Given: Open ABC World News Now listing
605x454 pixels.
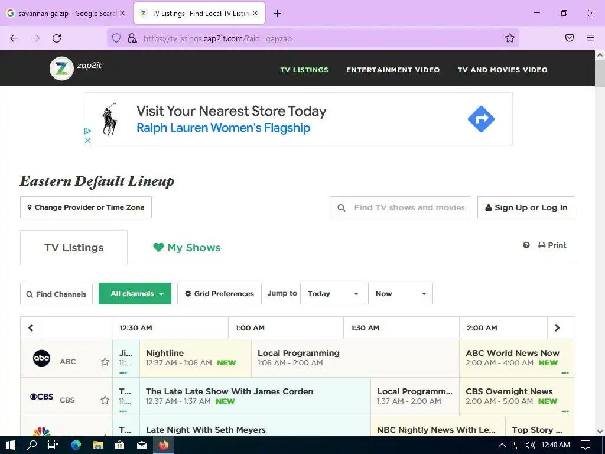Looking at the screenshot, I should 517,358.
